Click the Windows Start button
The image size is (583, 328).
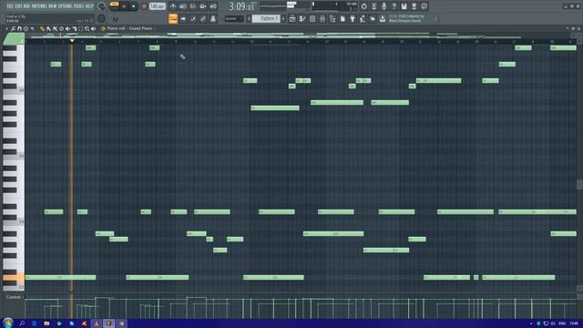tap(8, 323)
